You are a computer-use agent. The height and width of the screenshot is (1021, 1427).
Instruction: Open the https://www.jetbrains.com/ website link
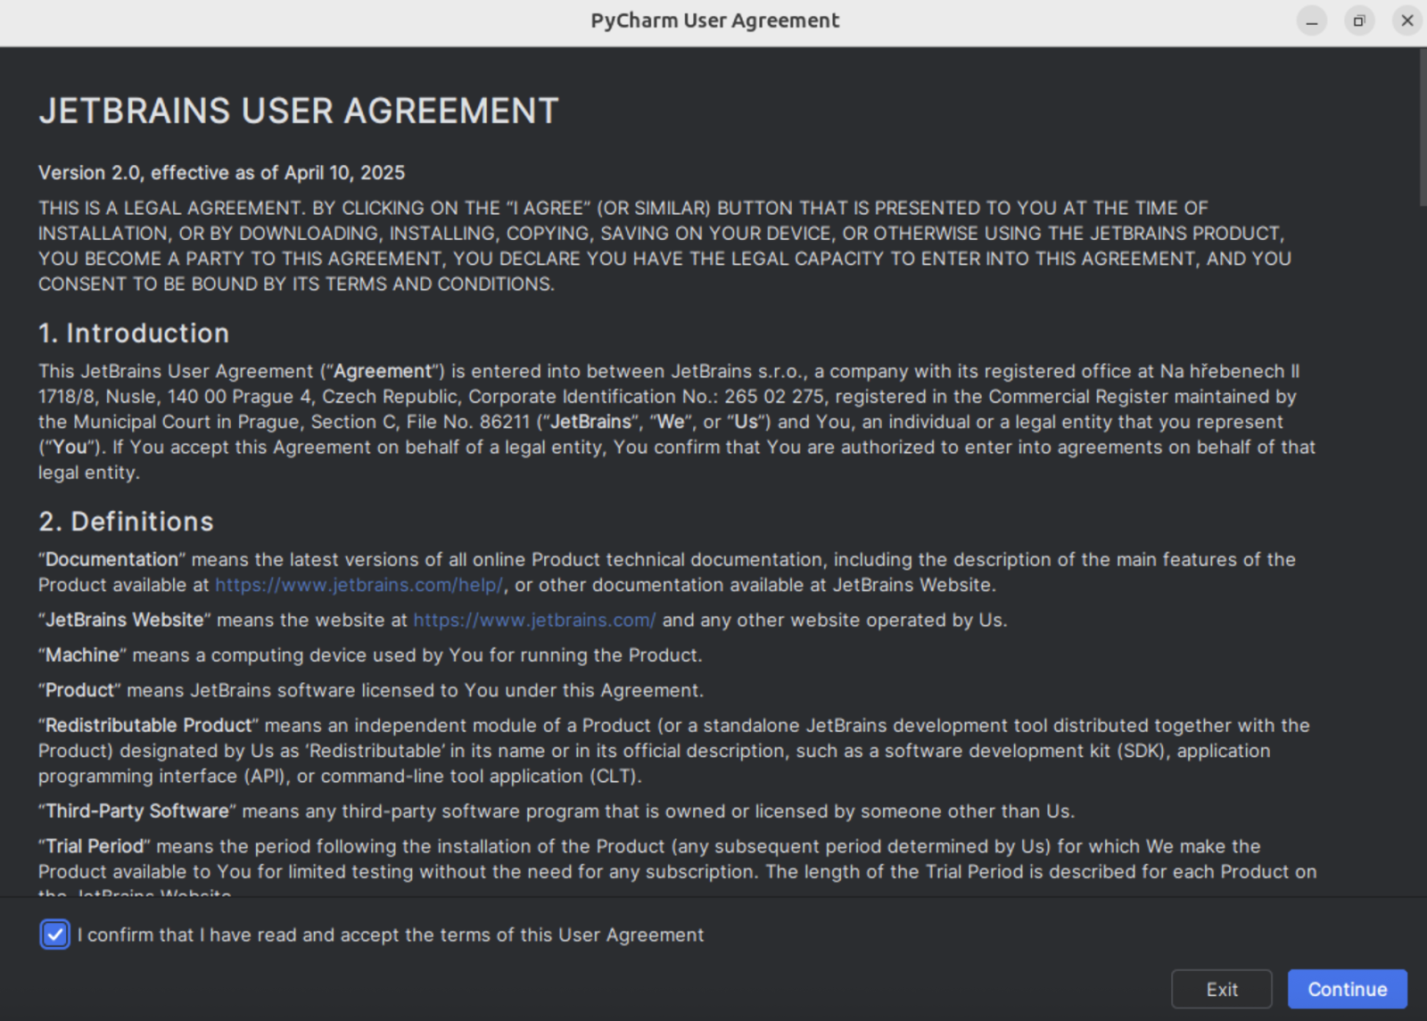(534, 620)
